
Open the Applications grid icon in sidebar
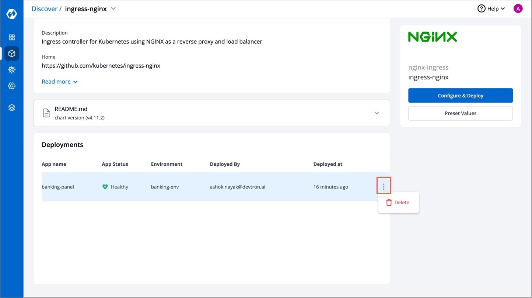(12, 37)
